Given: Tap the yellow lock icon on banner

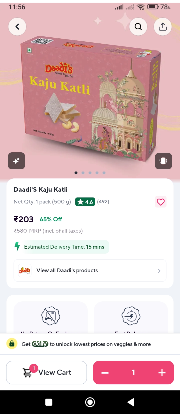Looking at the screenshot, I should (12, 344).
